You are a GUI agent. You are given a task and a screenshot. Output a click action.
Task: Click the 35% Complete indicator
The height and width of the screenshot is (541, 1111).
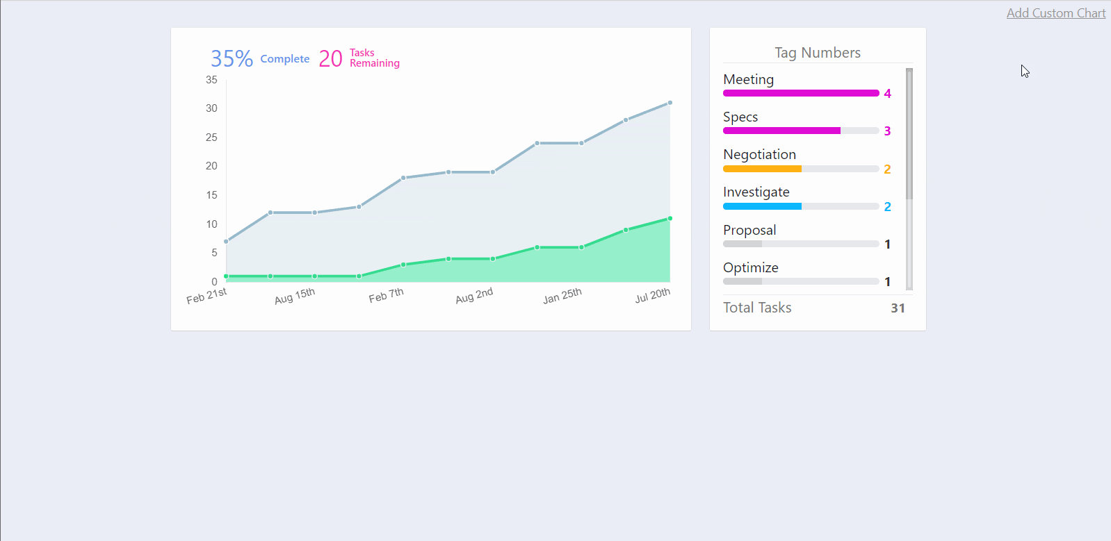260,58
